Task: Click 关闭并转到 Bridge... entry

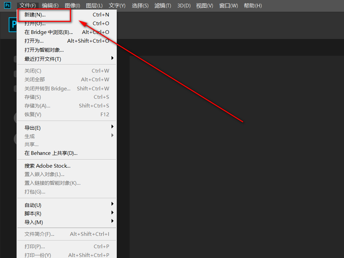Action: [67, 89]
